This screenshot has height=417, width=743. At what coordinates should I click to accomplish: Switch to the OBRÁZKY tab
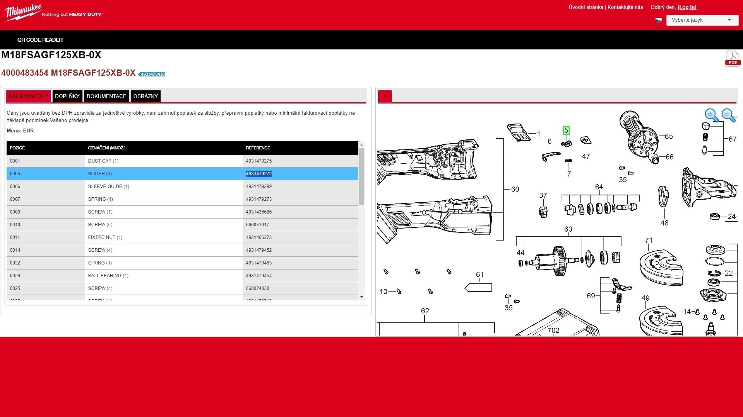tap(146, 96)
